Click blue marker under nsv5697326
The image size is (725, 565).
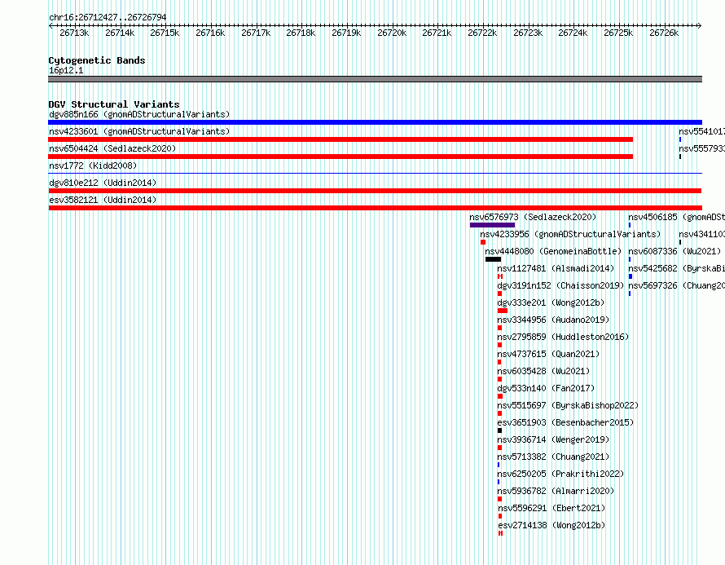pos(630,294)
